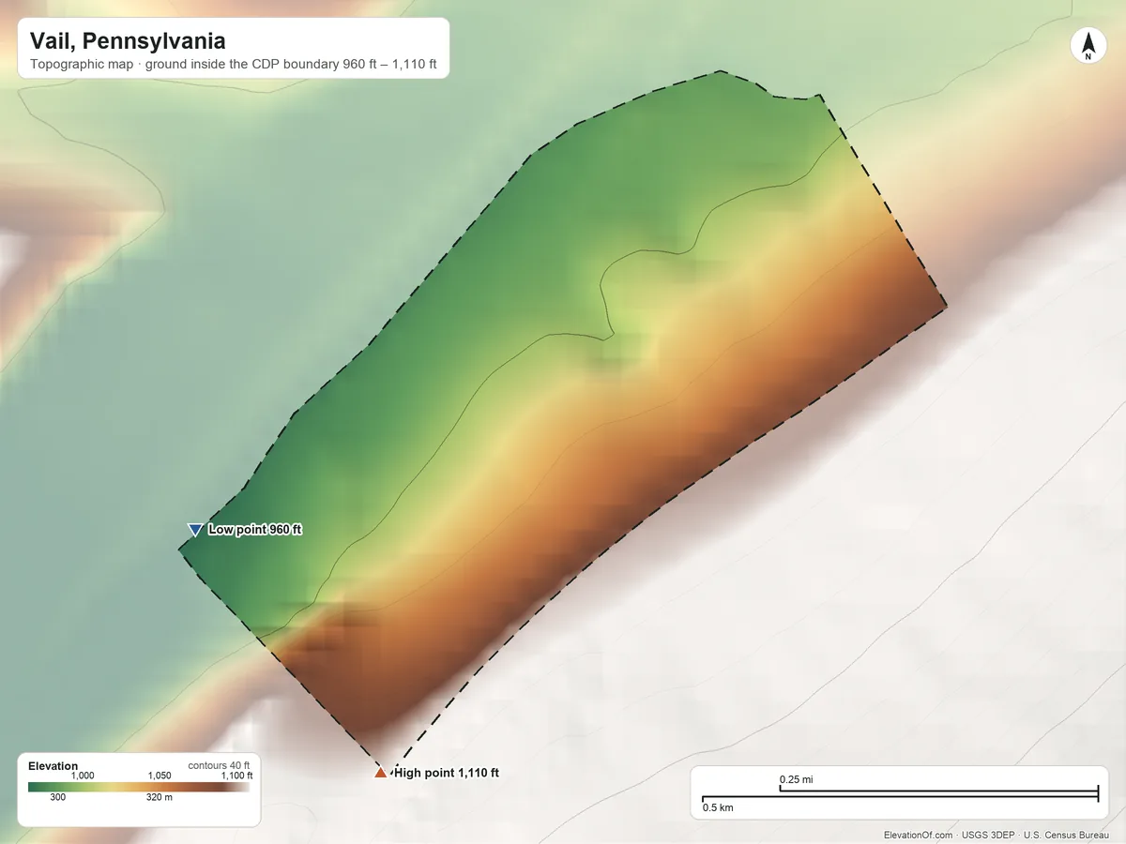Click the 'High point 1,110 ft' label
The width and height of the screenshot is (1126, 844).
click(447, 773)
